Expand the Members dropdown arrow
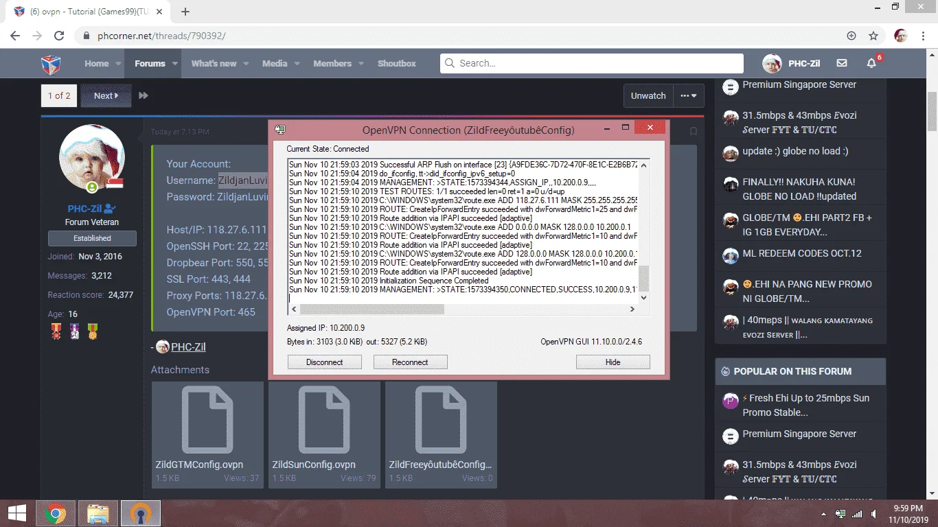The height and width of the screenshot is (527, 938). pos(361,64)
